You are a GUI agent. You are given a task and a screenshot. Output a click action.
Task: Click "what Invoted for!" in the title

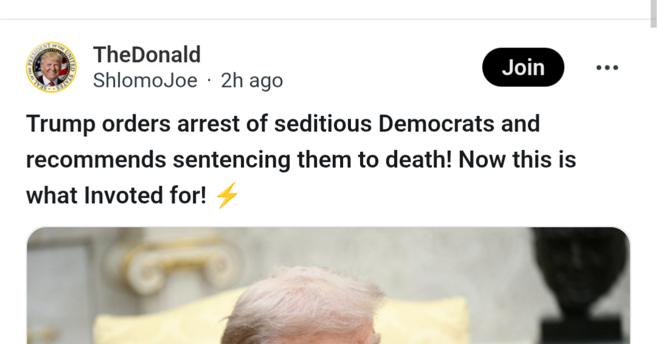click(116, 196)
